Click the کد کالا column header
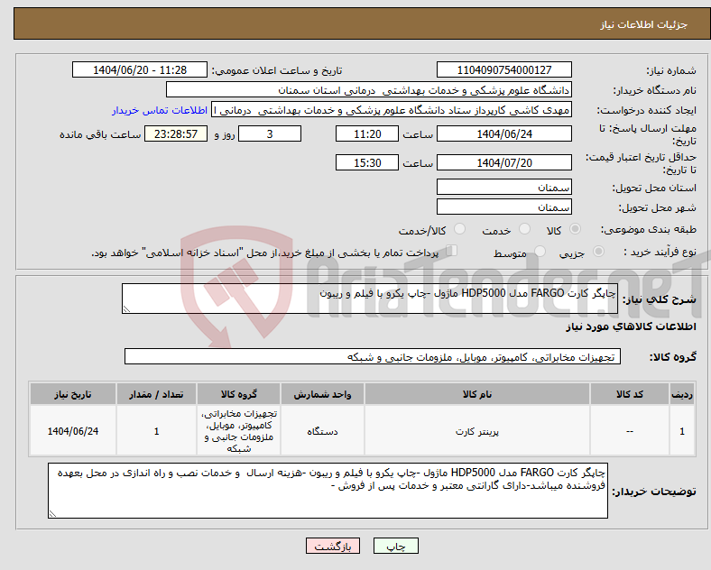 coord(630,394)
